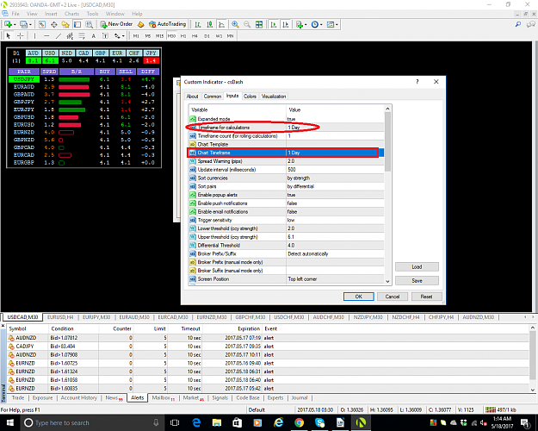
Task: Toggle the Market Watch window icon
Action: (42, 24)
